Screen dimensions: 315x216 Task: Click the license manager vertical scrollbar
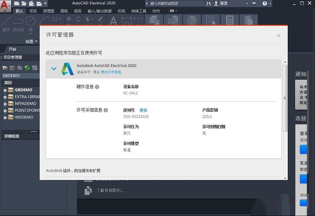(x=284, y=97)
